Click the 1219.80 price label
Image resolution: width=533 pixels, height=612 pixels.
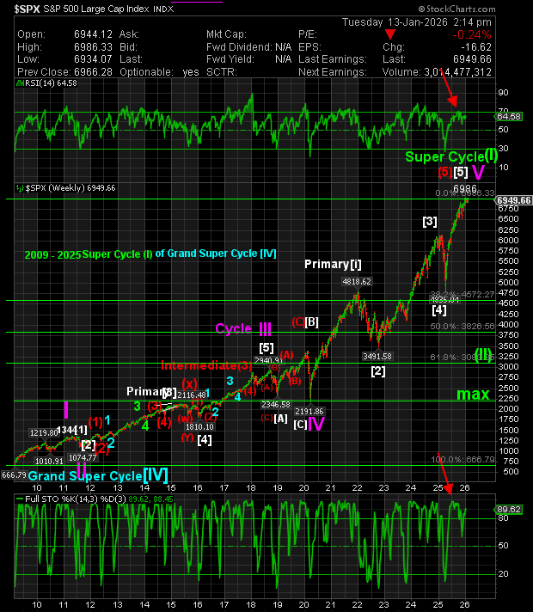click(44, 433)
